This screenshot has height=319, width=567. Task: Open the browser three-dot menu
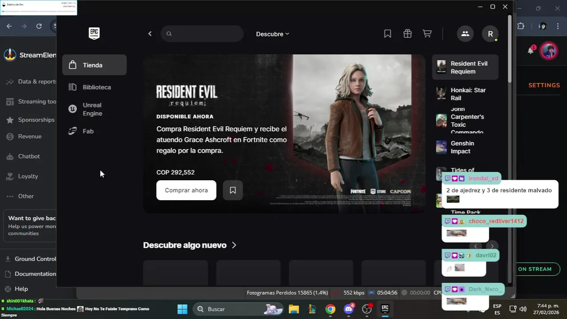558,26
